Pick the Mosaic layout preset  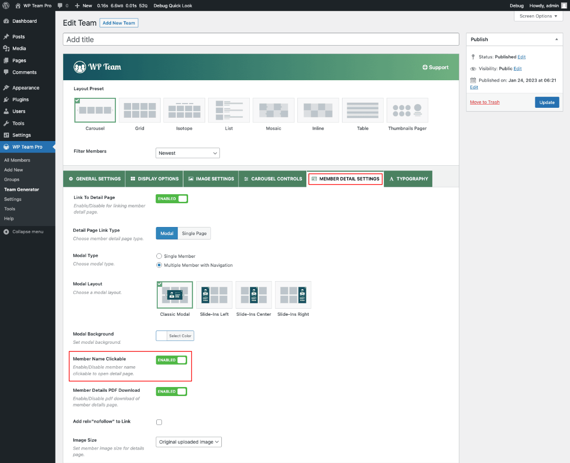pyautogui.click(x=274, y=111)
